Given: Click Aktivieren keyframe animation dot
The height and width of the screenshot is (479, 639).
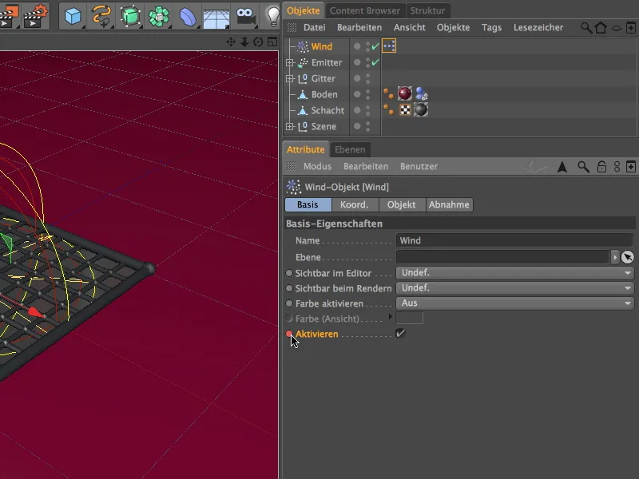Looking at the screenshot, I should (x=289, y=334).
